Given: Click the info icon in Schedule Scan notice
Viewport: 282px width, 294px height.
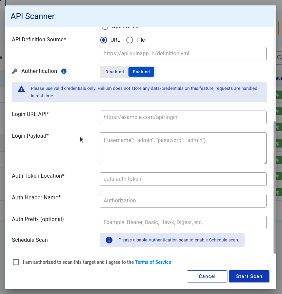Looking at the screenshot, I should click(x=109, y=240).
